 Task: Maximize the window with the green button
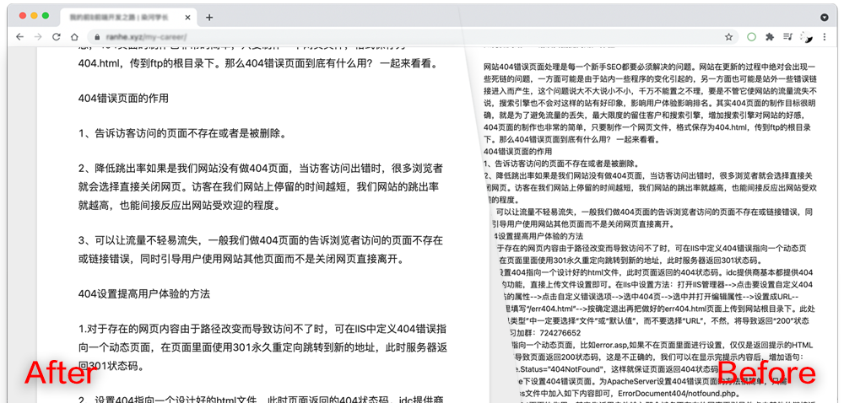(46, 15)
